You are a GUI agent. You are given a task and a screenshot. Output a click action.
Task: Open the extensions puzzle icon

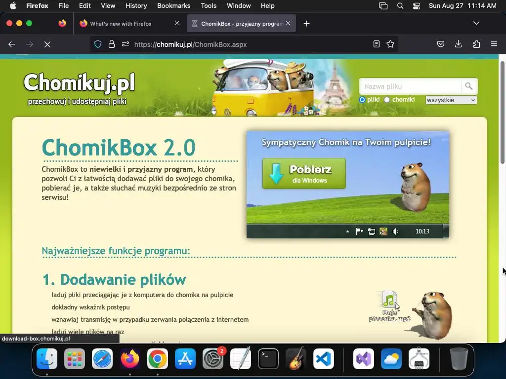476,44
